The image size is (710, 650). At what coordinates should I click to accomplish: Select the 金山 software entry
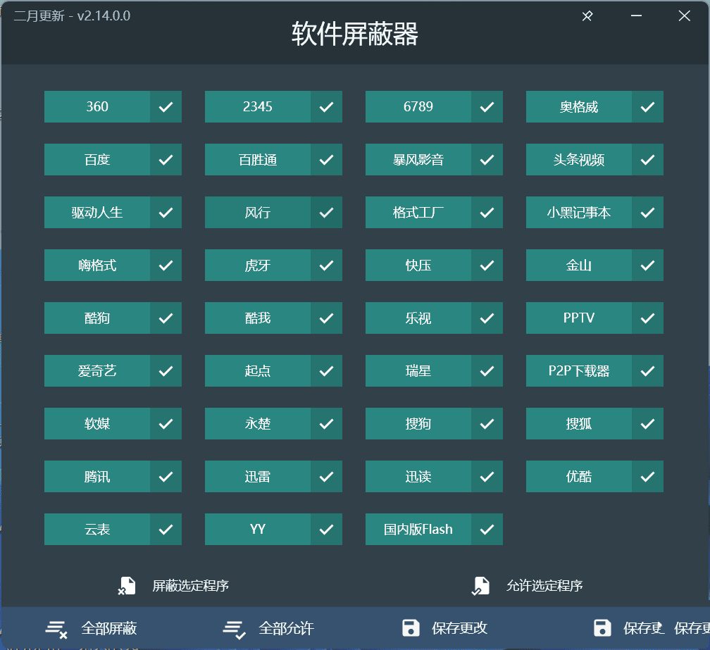pos(579,265)
